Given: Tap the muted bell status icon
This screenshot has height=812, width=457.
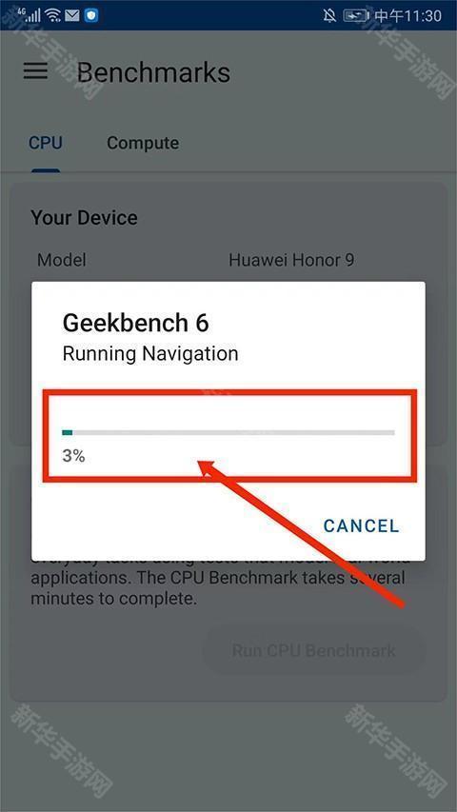Looking at the screenshot, I should tap(329, 15).
